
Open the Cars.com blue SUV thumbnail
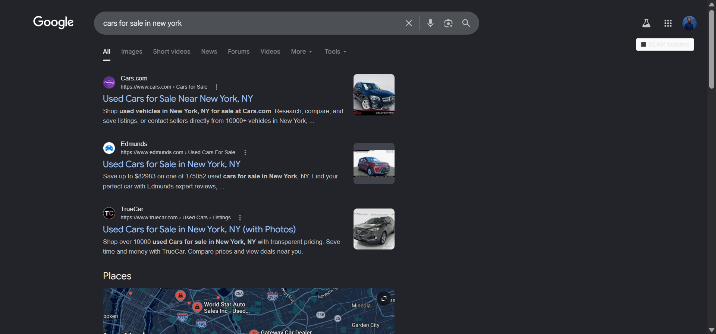click(374, 95)
